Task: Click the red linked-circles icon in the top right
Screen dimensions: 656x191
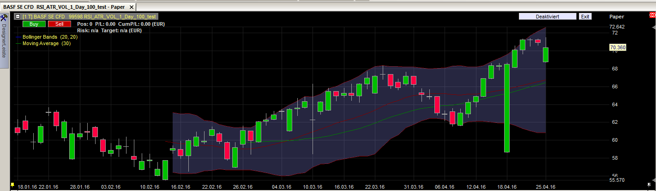Action: coord(652,16)
